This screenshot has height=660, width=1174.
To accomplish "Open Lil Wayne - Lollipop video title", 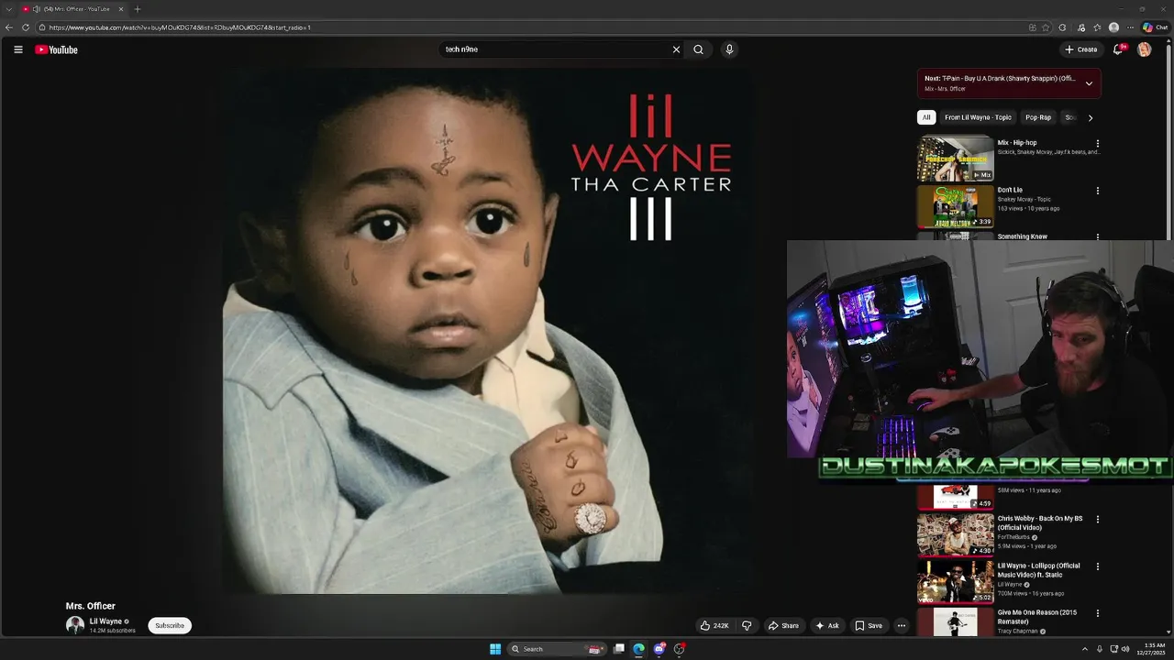I will [x=1038, y=570].
